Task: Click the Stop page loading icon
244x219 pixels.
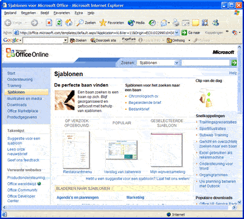Action: 49,23
